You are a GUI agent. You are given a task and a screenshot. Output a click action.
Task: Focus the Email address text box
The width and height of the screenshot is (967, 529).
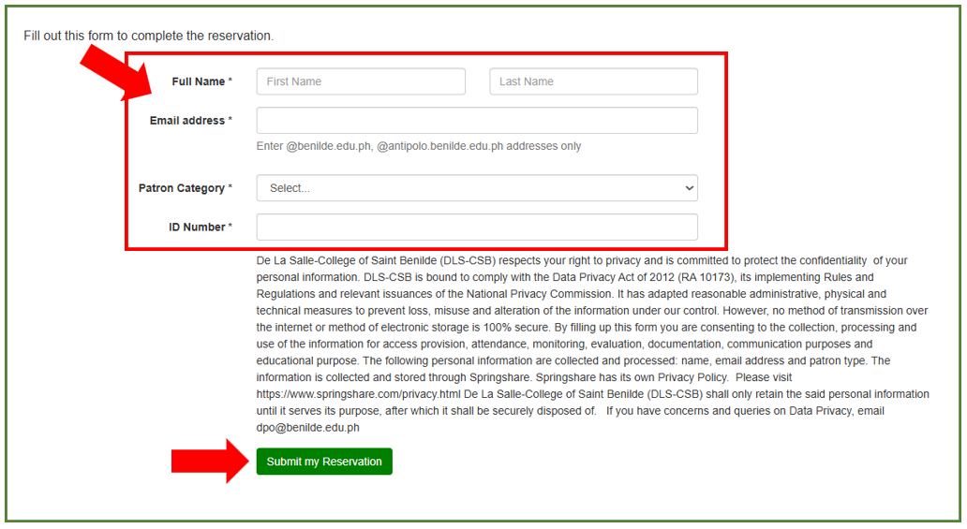(477, 121)
